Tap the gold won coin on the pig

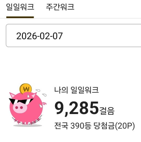[x=26, y=89]
